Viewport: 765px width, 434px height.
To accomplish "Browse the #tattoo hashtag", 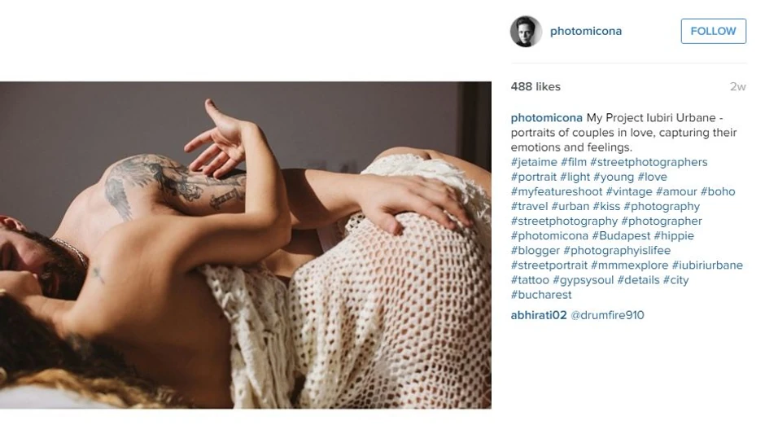I will tap(530, 280).
